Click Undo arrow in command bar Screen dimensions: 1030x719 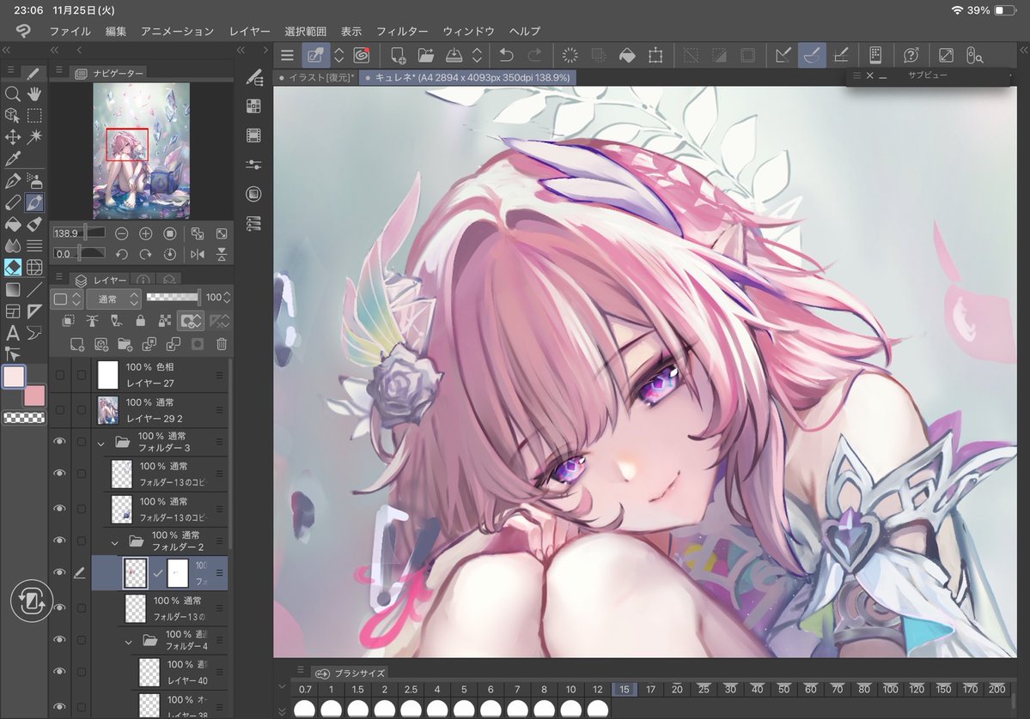(506, 55)
